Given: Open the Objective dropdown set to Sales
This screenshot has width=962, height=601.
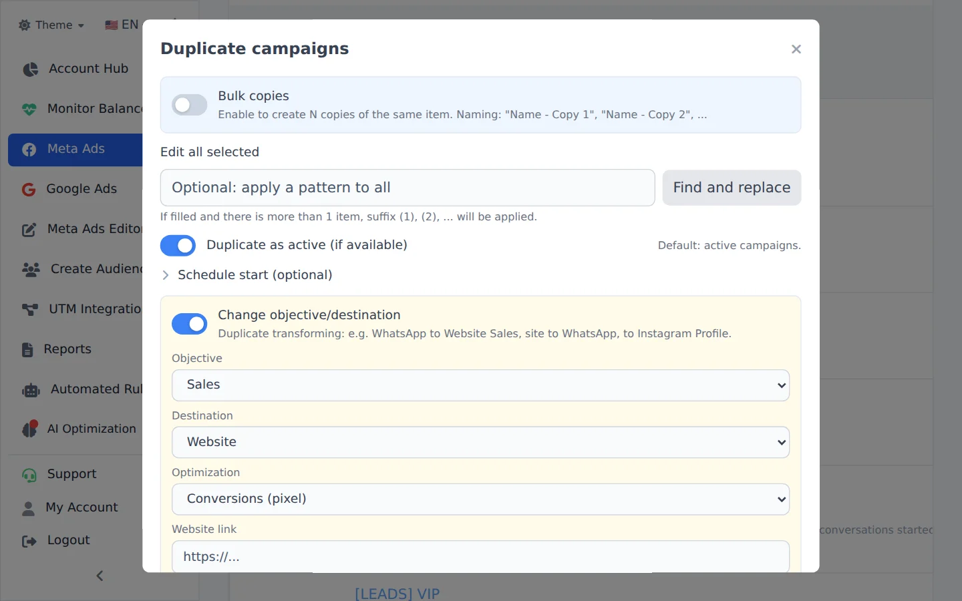Looking at the screenshot, I should pyautogui.click(x=480, y=385).
